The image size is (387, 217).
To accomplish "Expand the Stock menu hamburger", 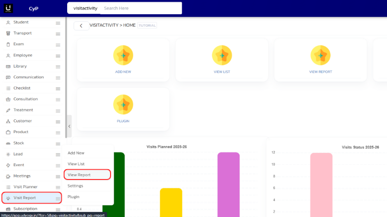I will click(58, 144).
